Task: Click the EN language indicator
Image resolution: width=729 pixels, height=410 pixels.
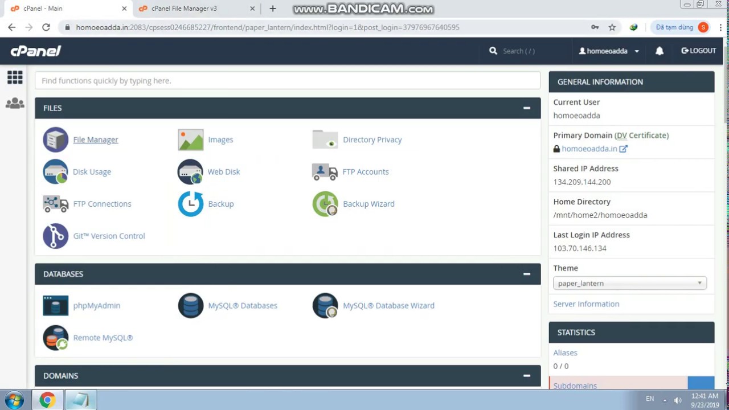Action: coord(650,399)
